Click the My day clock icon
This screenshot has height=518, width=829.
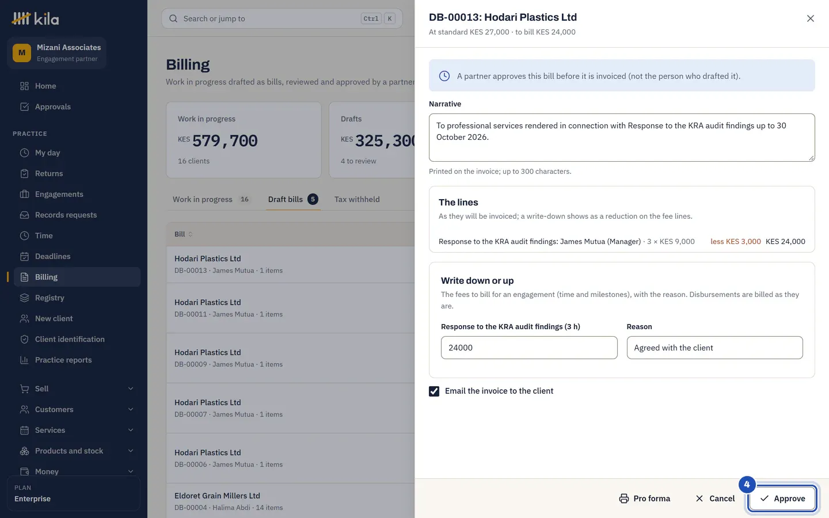[24, 153]
